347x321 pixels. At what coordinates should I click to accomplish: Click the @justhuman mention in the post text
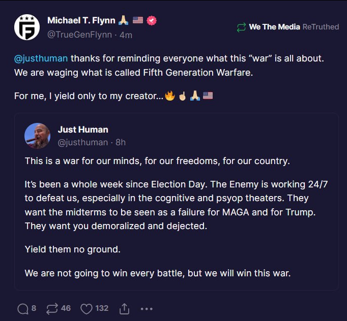(41, 58)
